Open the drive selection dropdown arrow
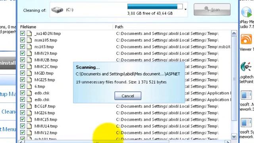This screenshot has height=143, width=254. point(185,10)
